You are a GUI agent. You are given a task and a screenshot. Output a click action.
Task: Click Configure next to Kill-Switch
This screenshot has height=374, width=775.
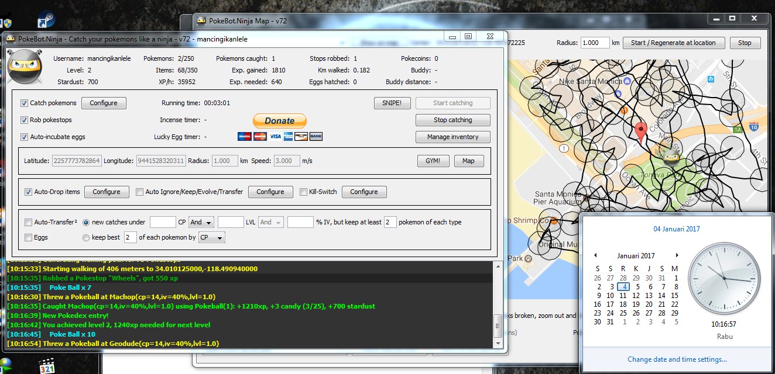[364, 192]
